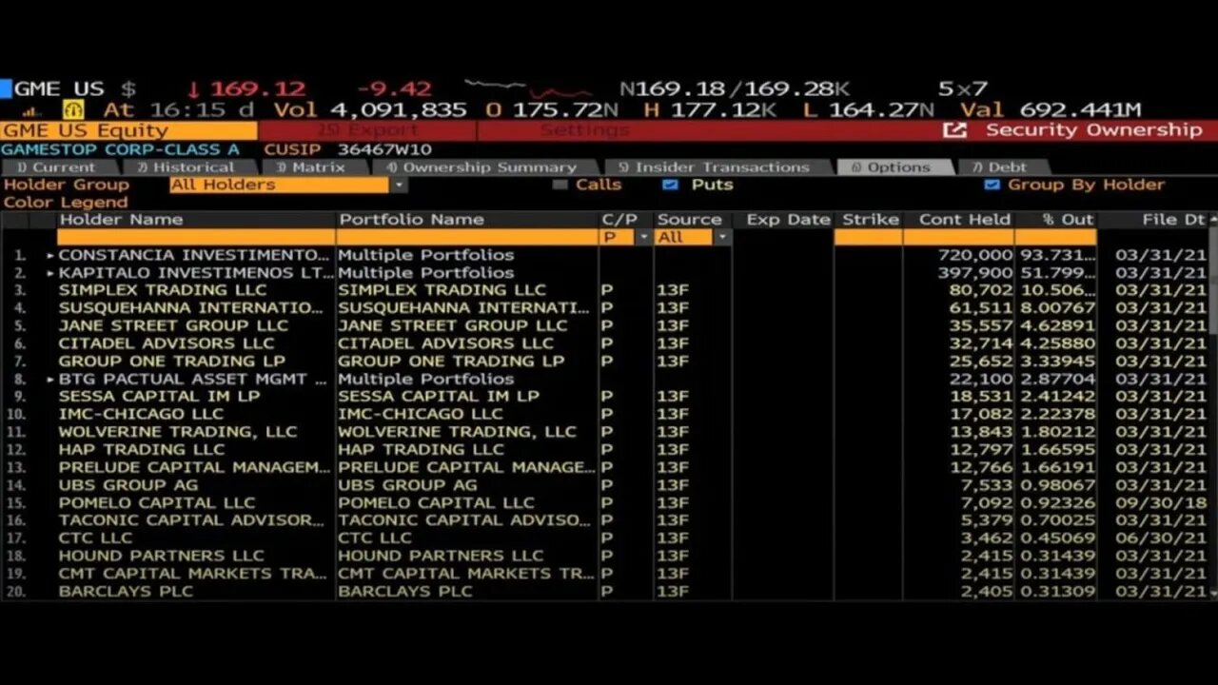Click the bar chart icon beside At 16:15
This screenshot has height=685, width=1218.
coord(32,111)
